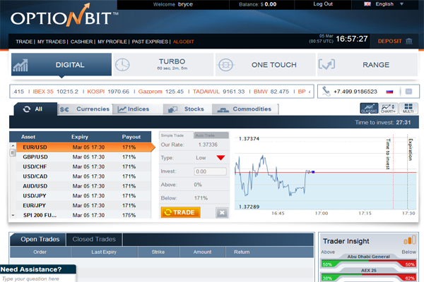Click the Russian flag icon
Image resolution: width=424 pixels, height=282 pixels.
click(389, 92)
